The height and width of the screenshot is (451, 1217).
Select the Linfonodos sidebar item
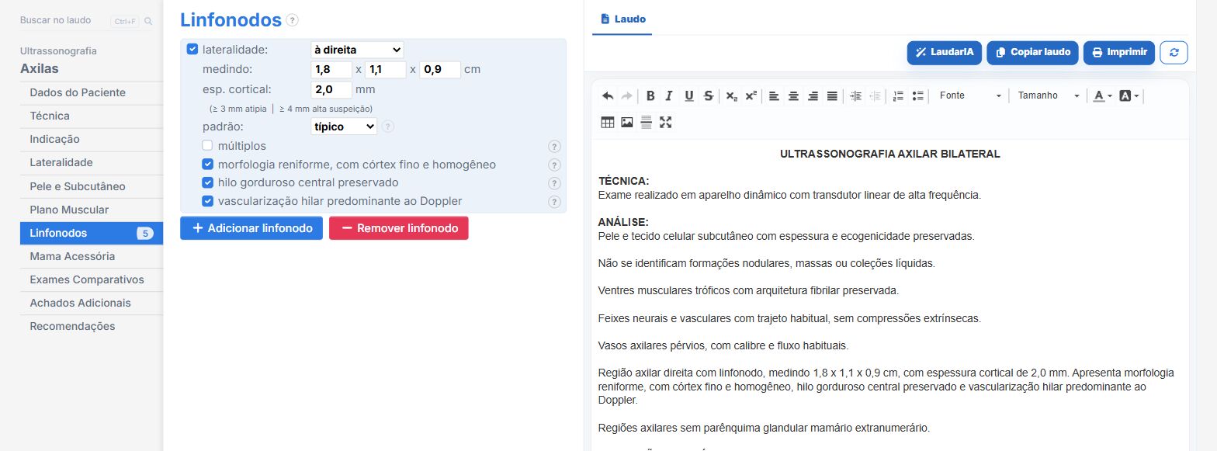tap(92, 233)
